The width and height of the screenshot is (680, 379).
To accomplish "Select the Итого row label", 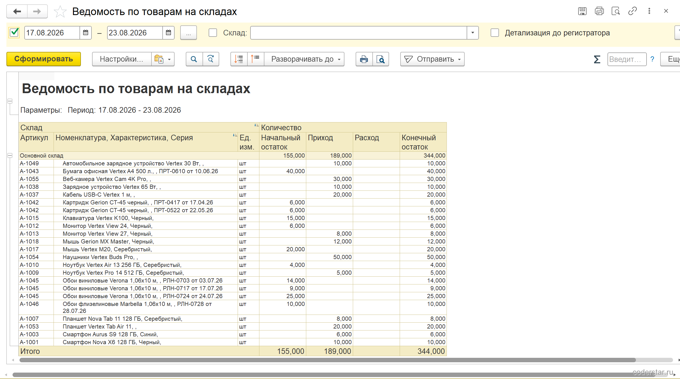I will (x=30, y=351).
